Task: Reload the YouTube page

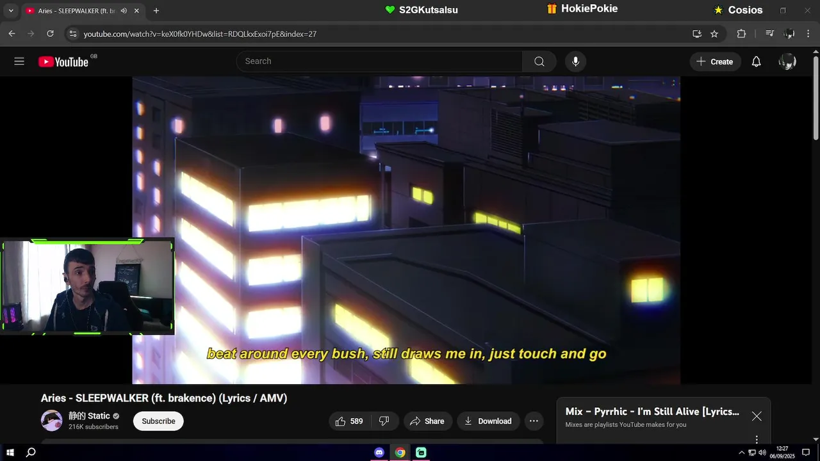Action: pyautogui.click(x=50, y=34)
